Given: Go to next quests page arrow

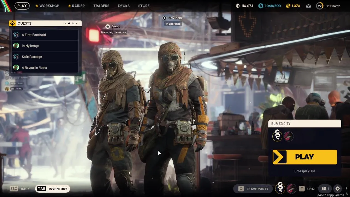Looking at the screenshot, I should (76, 23).
